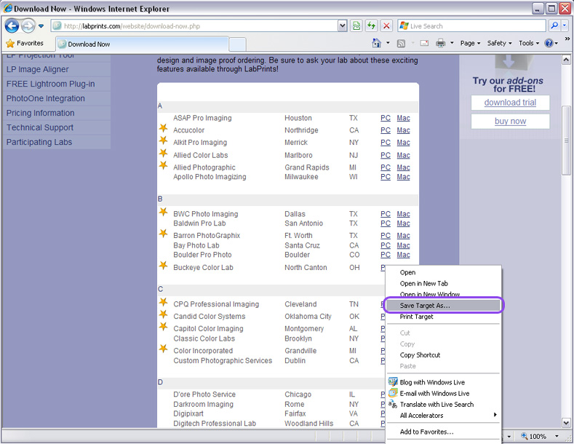Click the star icon beside Buckeye Color Lab
This screenshot has width=574, height=444.
click(163, 266)
